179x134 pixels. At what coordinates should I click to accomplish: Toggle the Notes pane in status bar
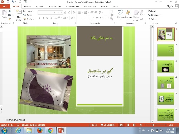pos(93,125)
